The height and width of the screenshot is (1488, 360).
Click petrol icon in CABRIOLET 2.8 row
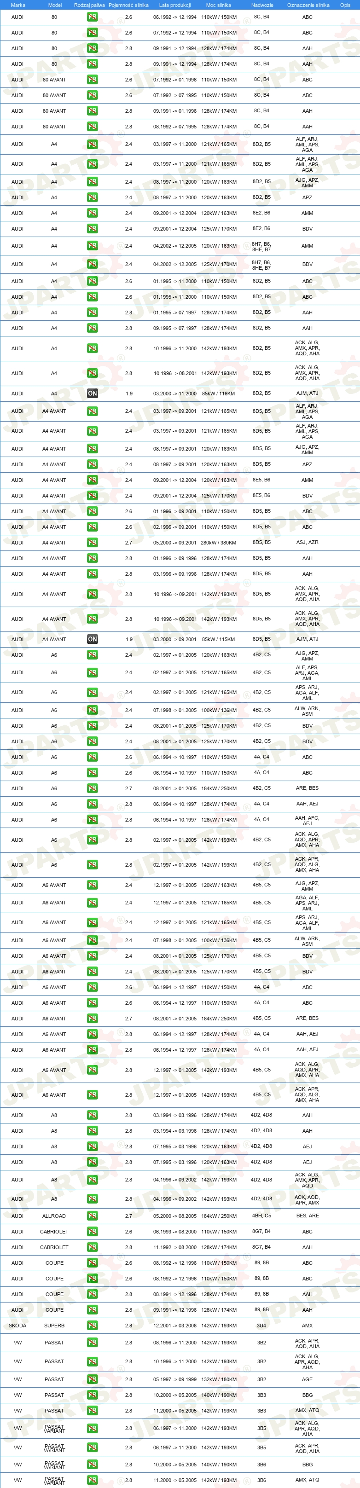pos(93,1247)
